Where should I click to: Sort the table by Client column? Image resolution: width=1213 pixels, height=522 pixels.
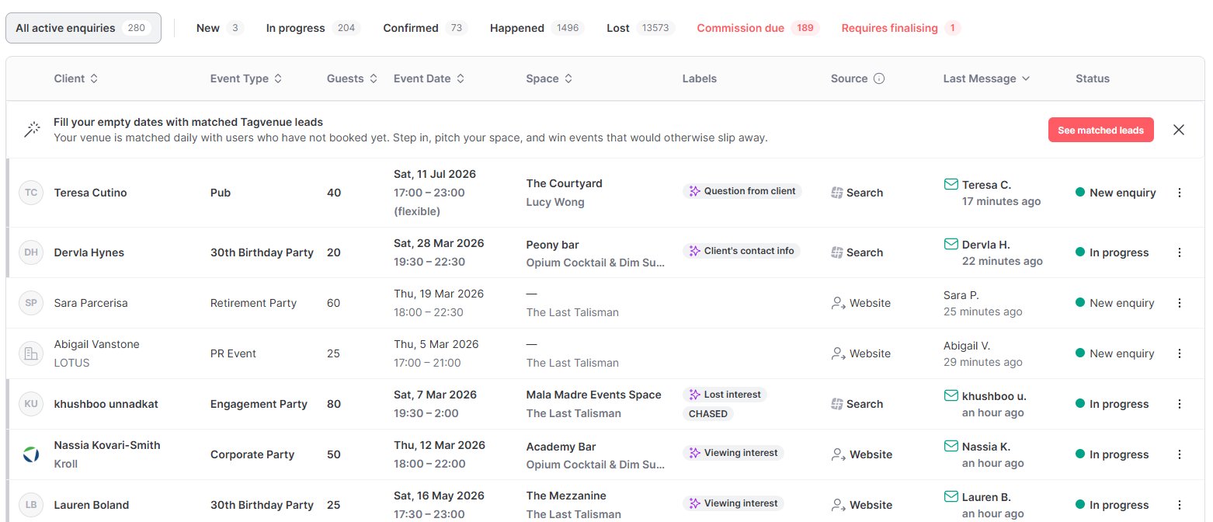[76, 78]
